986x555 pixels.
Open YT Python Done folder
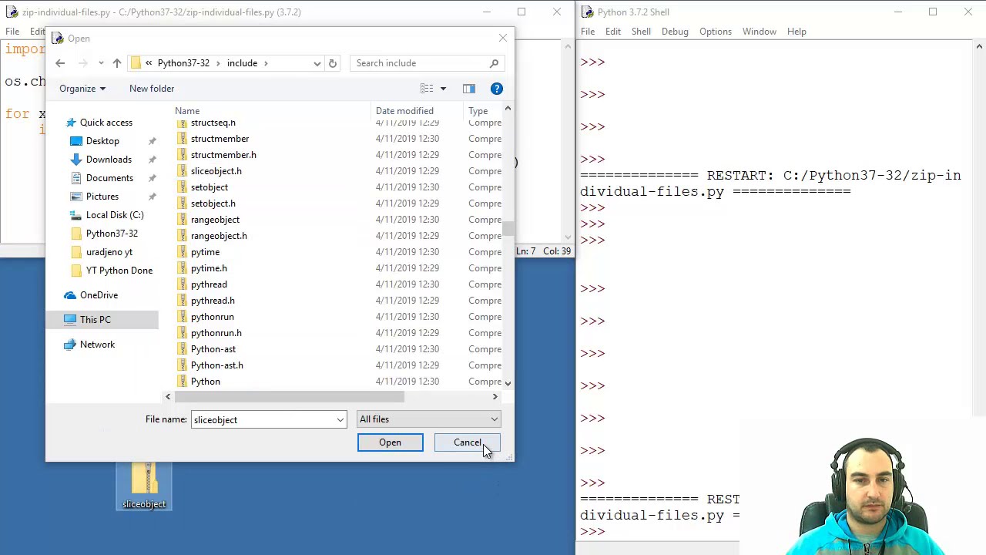[x=119, y=271]
